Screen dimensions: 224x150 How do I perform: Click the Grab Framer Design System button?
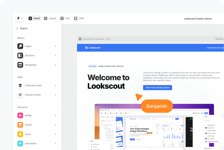pyautogui.click(x=157, y=87)
